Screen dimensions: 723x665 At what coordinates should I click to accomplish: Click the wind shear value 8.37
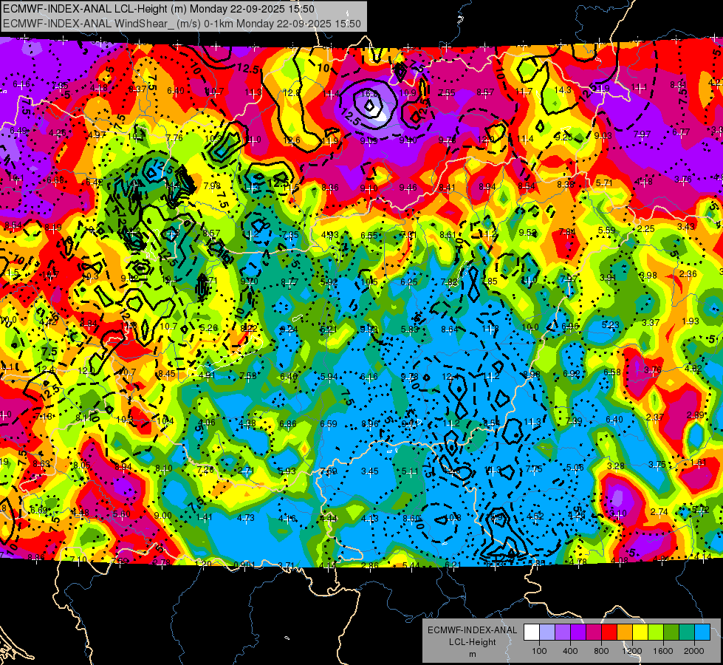click(137, 89)
